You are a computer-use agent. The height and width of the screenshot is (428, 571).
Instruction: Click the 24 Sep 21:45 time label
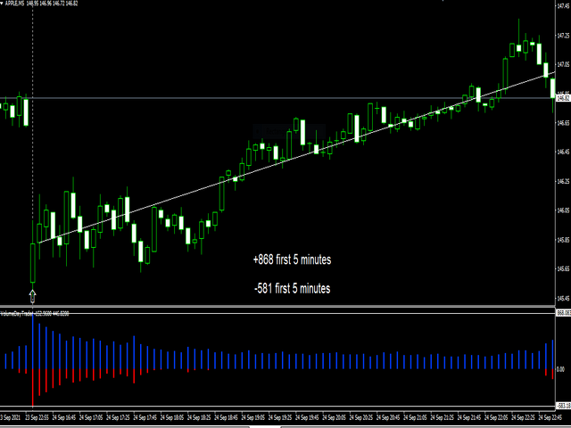(469, 417)
